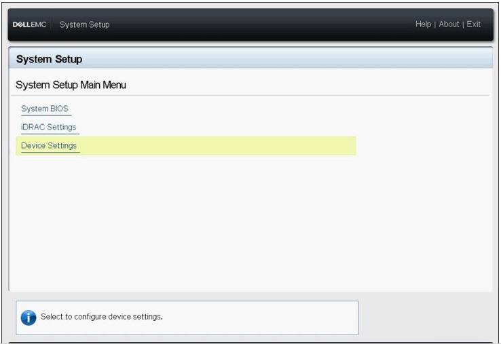Click the 'System Setup Main Menu' heading
Viewport: 501px width, 344px height.
71,85
